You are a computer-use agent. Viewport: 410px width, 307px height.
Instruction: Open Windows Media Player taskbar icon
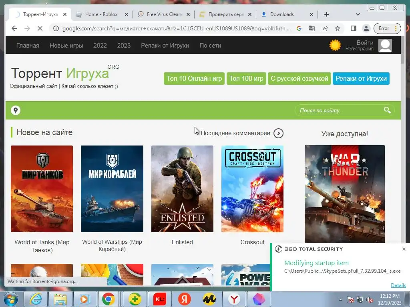(84, 299)
